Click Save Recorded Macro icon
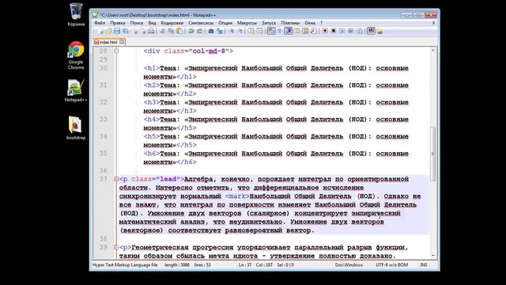 pyautogui.click(x=359, y=31)
